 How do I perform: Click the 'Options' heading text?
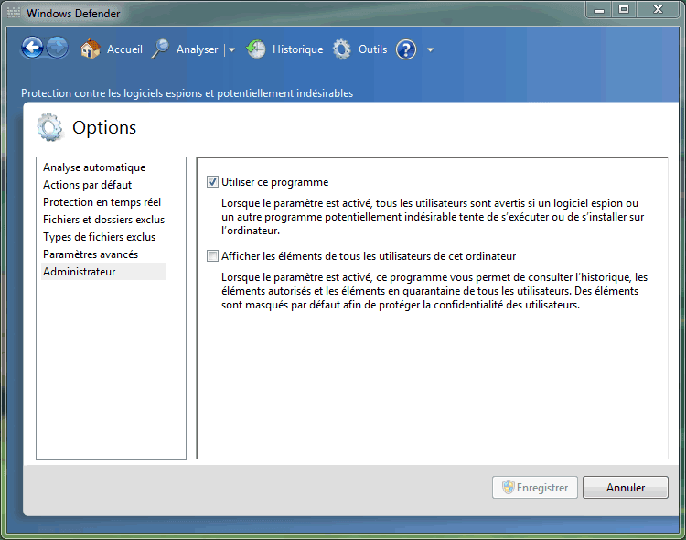click(104, 127)
